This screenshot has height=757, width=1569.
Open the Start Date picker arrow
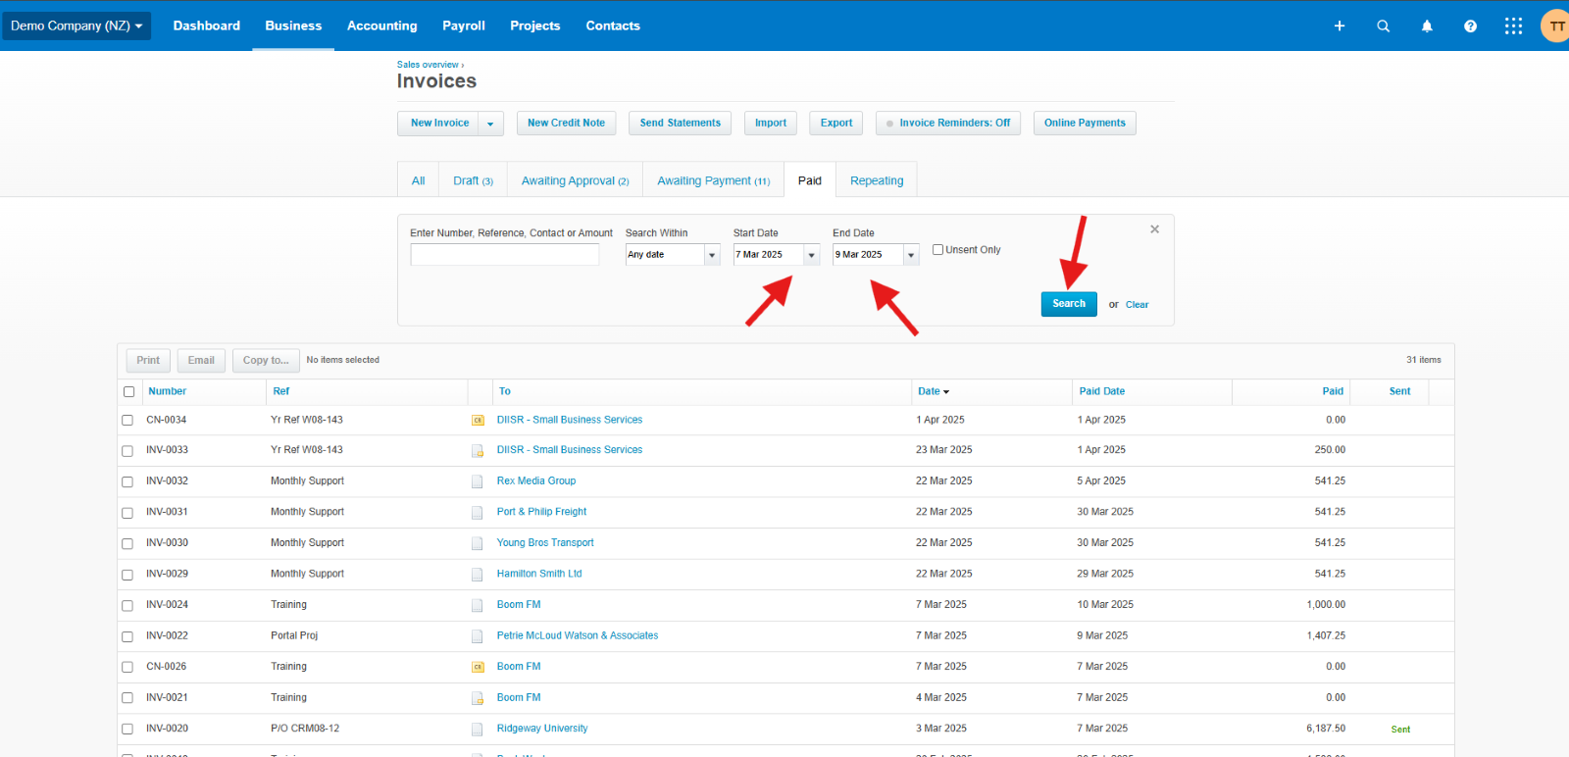811,255
